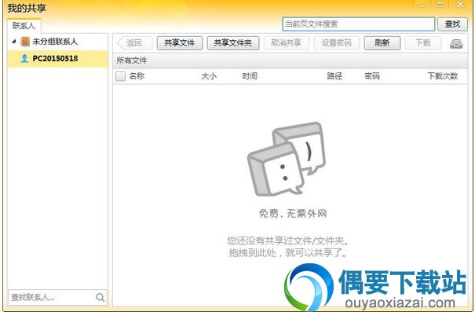Click the 共享文件 button
Screen dimensions: 475x312
(180, 43)
